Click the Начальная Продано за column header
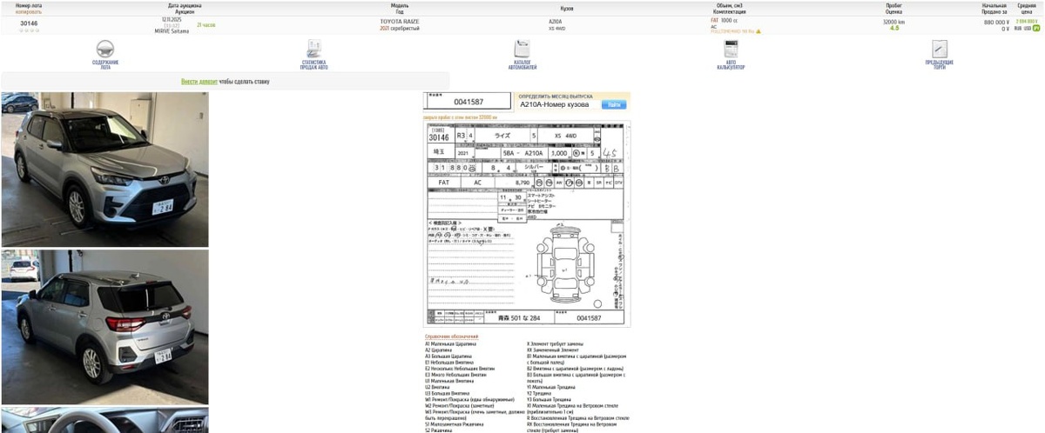 click(x=994, y=9)
